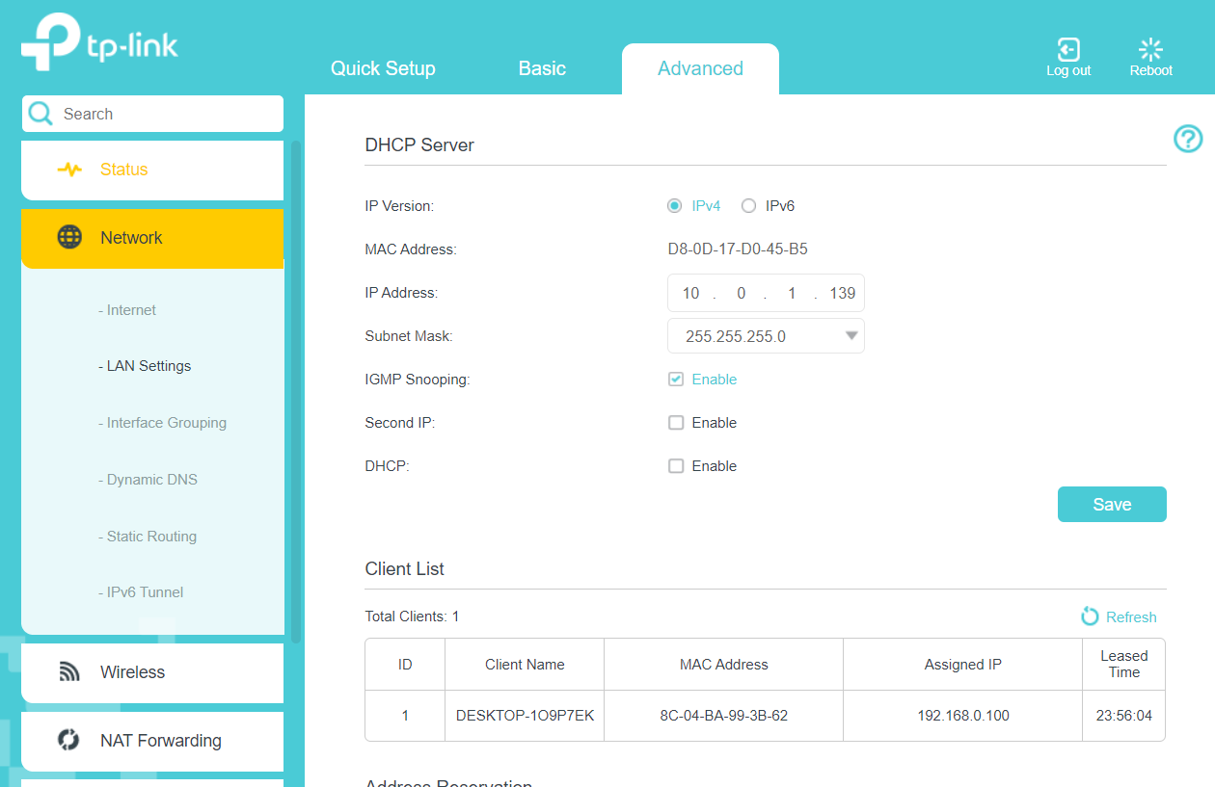The image size is (1215, 787).
Task: Switch to the Basic tab
Action: (542, 68)
